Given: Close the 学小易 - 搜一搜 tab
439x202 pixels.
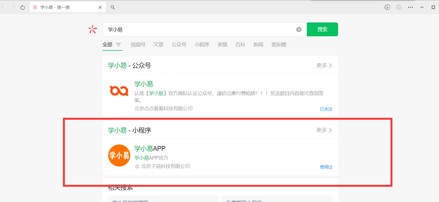Looking at the screenshot, I should (100, 7).
